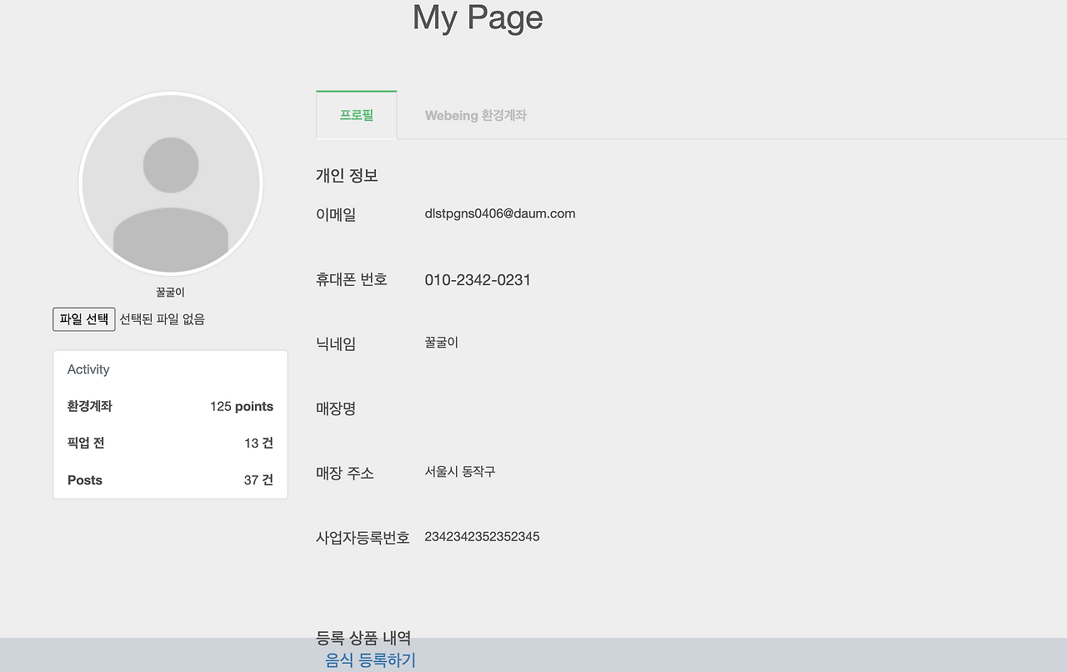
Task: Click the 닉네임 value 꿀굴이
Action: (441, 342)
